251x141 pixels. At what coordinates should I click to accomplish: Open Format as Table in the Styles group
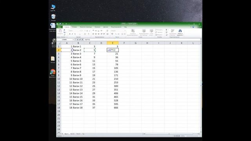pyautogui.click(x=144, y=33)
